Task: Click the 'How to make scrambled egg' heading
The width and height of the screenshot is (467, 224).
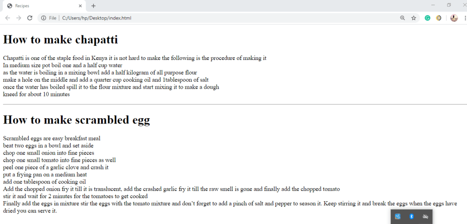Action: point(77,120)
